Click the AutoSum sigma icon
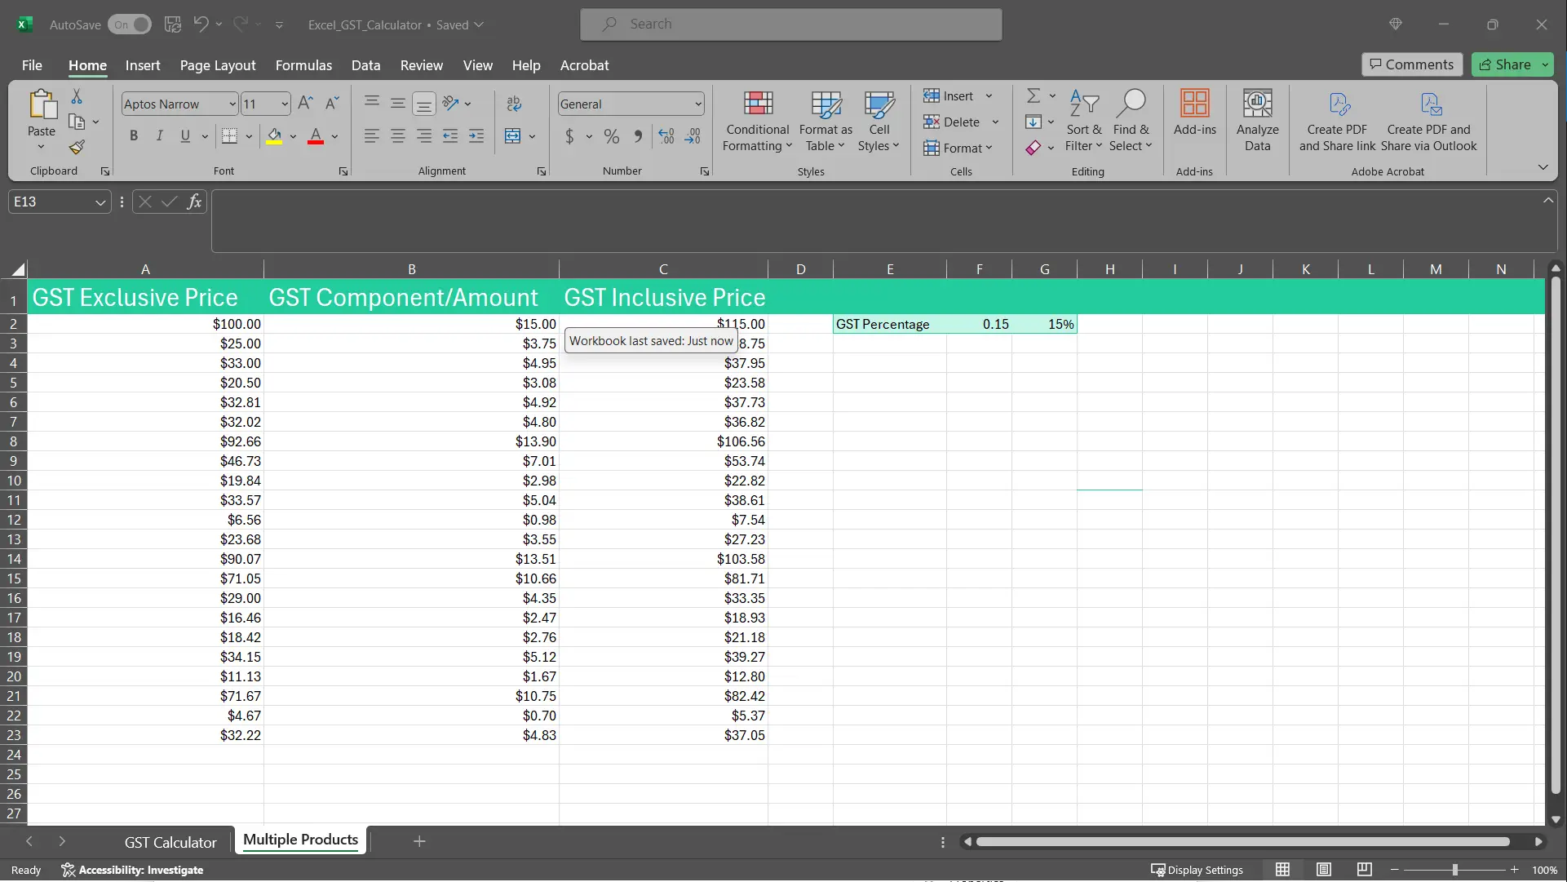The image size is (1567, 882). 1033,96
